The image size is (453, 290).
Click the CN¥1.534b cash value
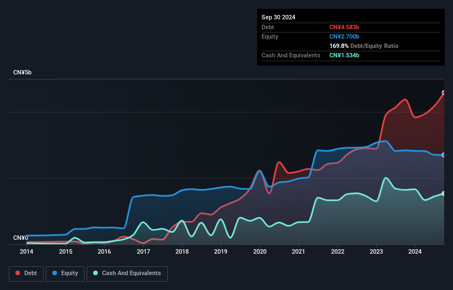(344, 55)
